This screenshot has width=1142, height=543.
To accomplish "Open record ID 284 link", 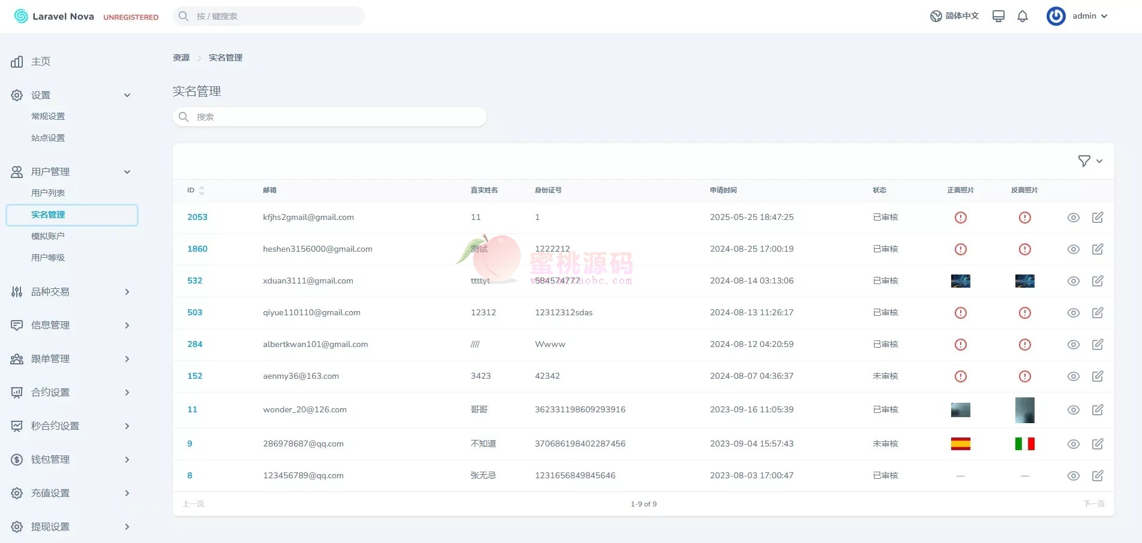I will (194, 345).
